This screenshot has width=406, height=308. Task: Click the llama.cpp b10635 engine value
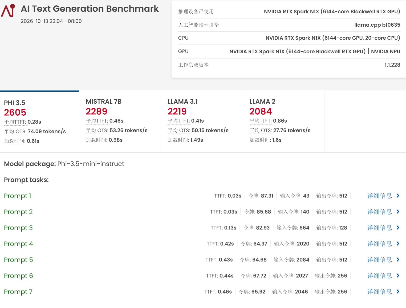[377, 25]
